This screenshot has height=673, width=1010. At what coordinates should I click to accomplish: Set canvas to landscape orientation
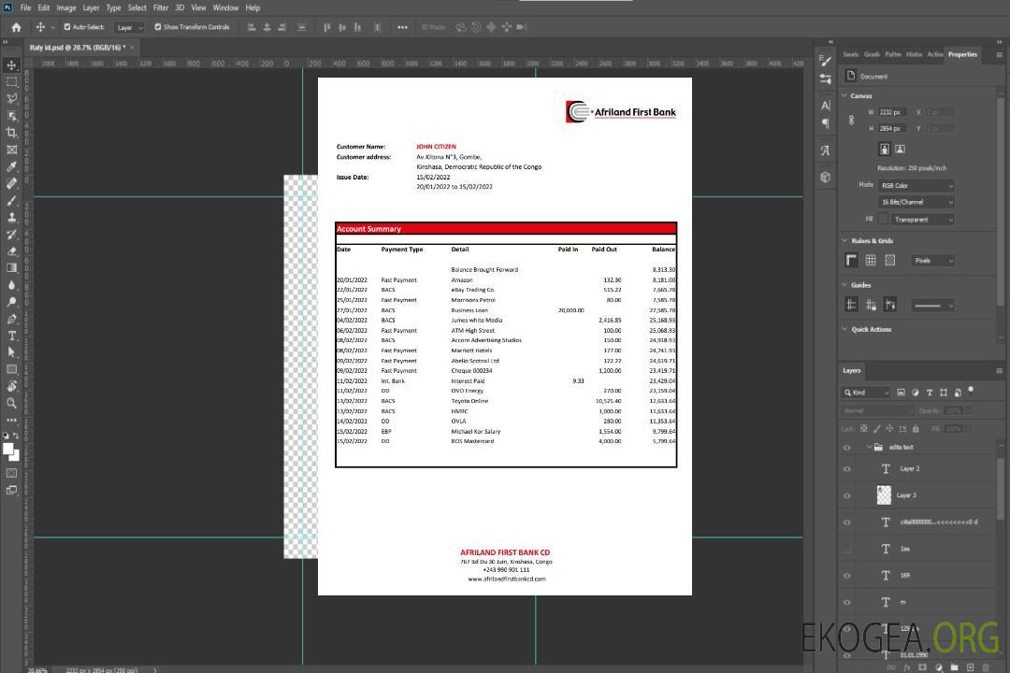click(x=900, y=149)
